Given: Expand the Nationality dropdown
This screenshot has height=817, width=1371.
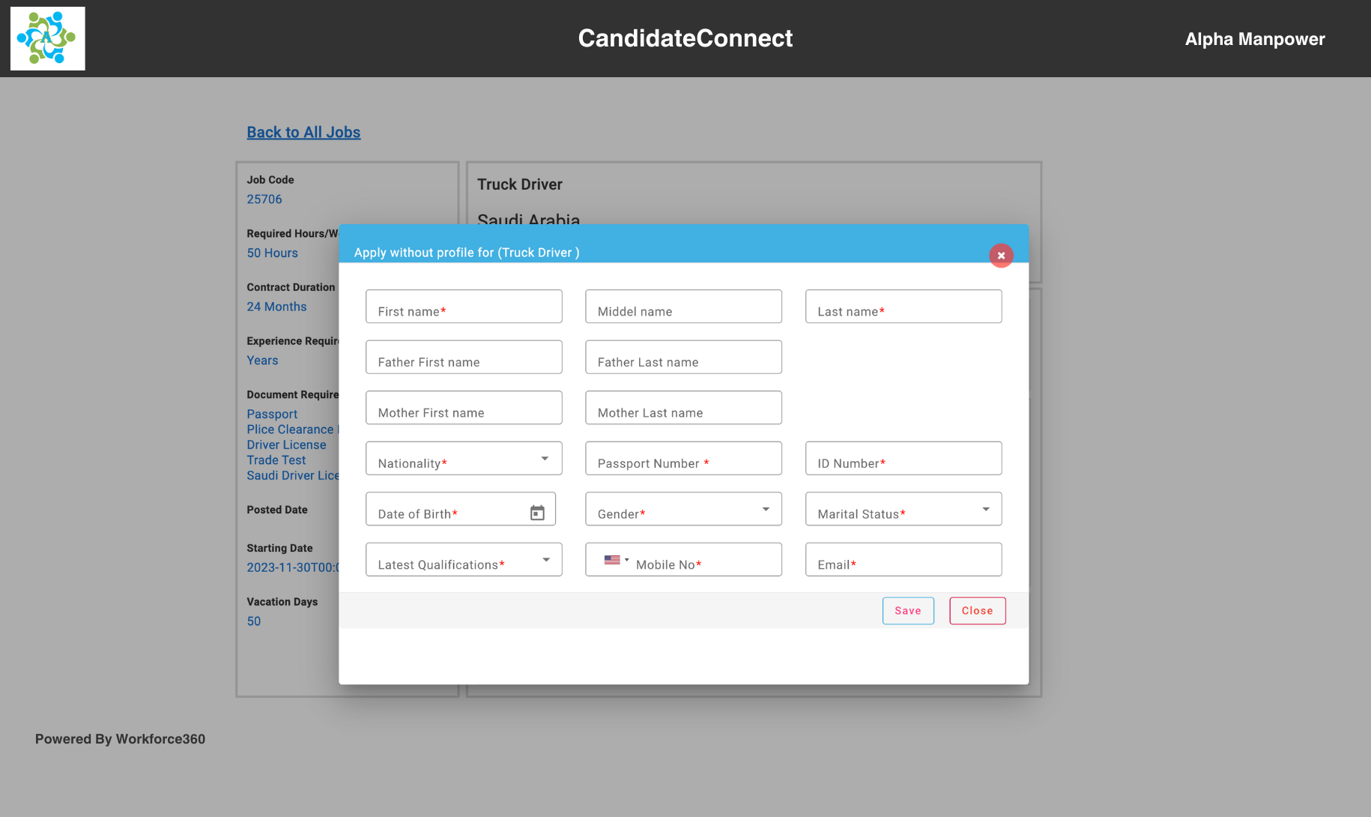Looking at the screenshot, I should (x=545, y=458).
